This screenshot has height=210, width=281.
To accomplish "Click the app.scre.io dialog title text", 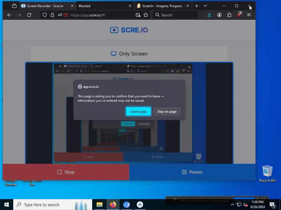I will click(91, 87).
